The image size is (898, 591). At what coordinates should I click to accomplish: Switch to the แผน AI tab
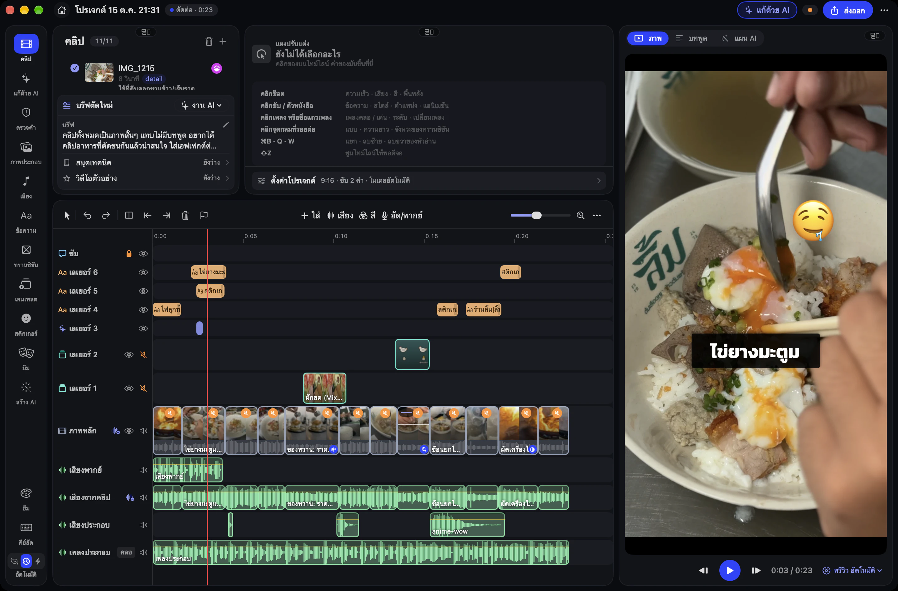739,38
